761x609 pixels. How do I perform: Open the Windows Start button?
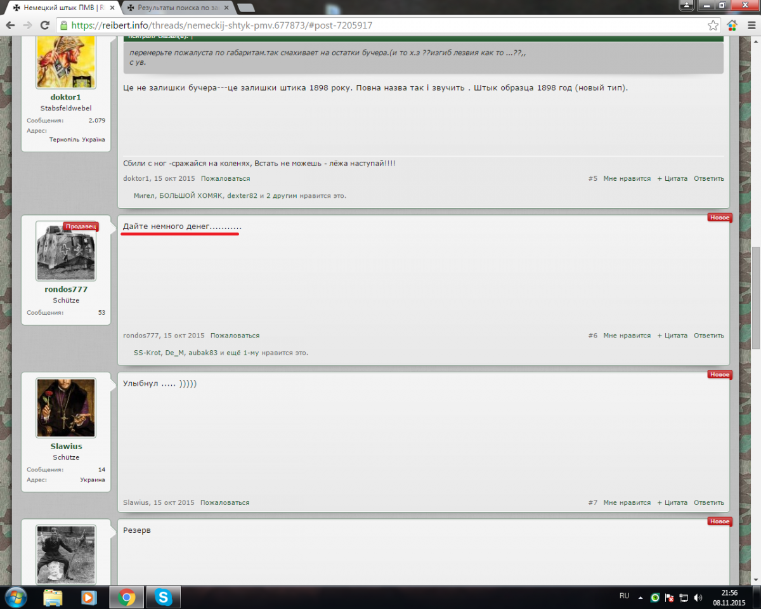pyautogui.click(x=15, y=597)
